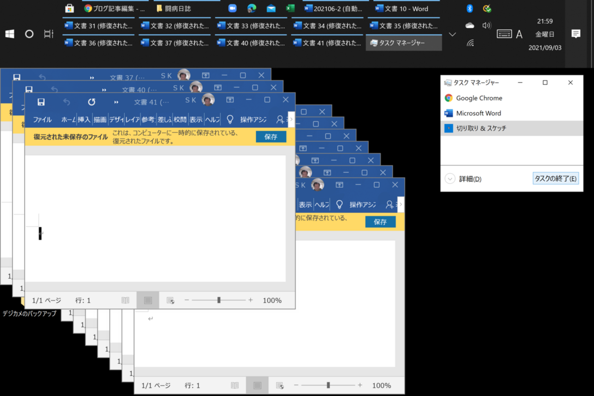594x396 pixels.
Task: Open Excel from the taskbar
Action: point(290,8)
